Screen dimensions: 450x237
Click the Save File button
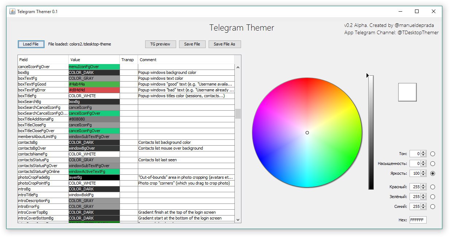(x=192, y=44)
